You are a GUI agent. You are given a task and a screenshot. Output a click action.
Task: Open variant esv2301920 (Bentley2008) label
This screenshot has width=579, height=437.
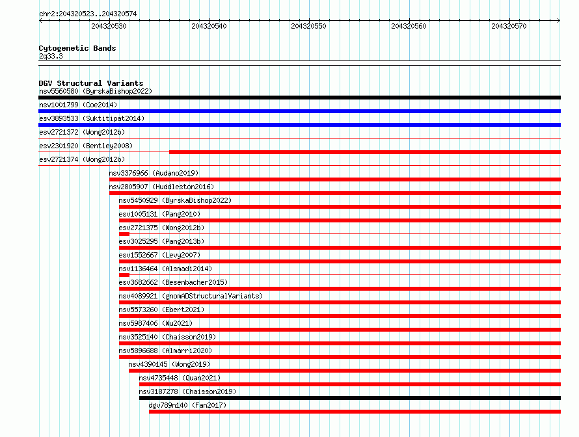(86, 146)
